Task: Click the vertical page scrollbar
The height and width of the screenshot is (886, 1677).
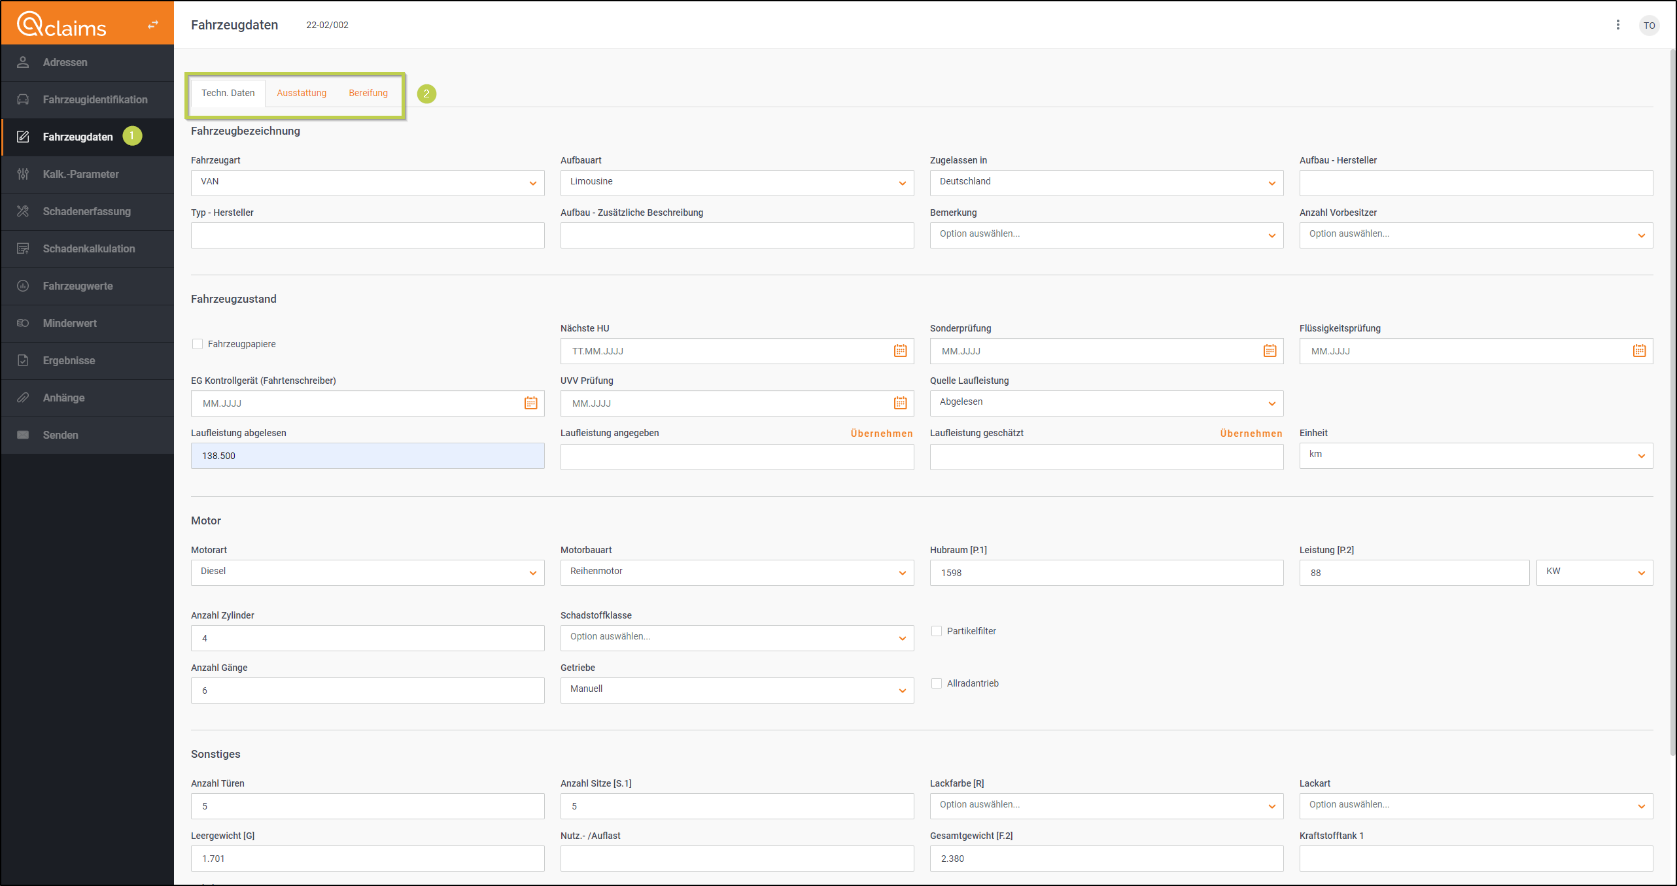Action: (x=1672, y=392)
